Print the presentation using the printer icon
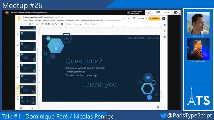Viewport: 214px width, 120px height. coord(30,24)
